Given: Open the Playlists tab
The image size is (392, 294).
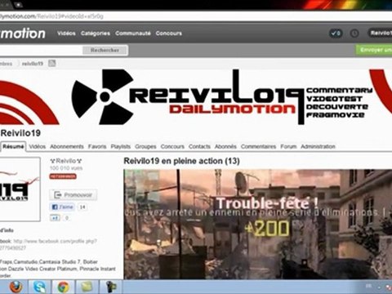Looking at the screenshot, I should click(x=121, y=146).
